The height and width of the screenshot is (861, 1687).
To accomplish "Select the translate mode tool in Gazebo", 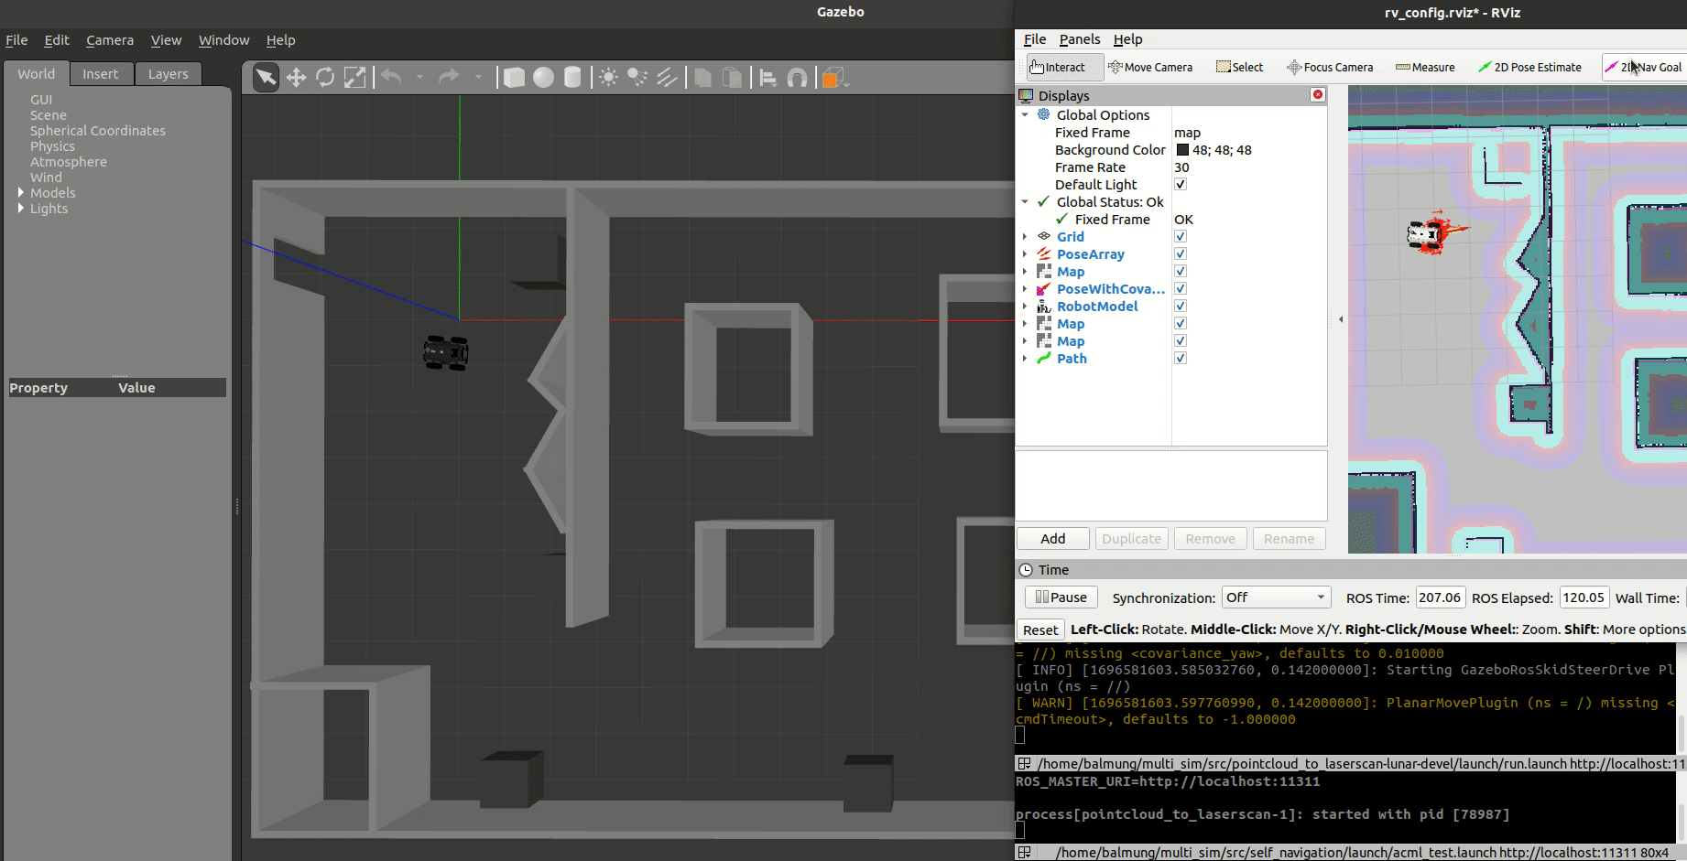I will pyautogui.click(x=296, y=78).
